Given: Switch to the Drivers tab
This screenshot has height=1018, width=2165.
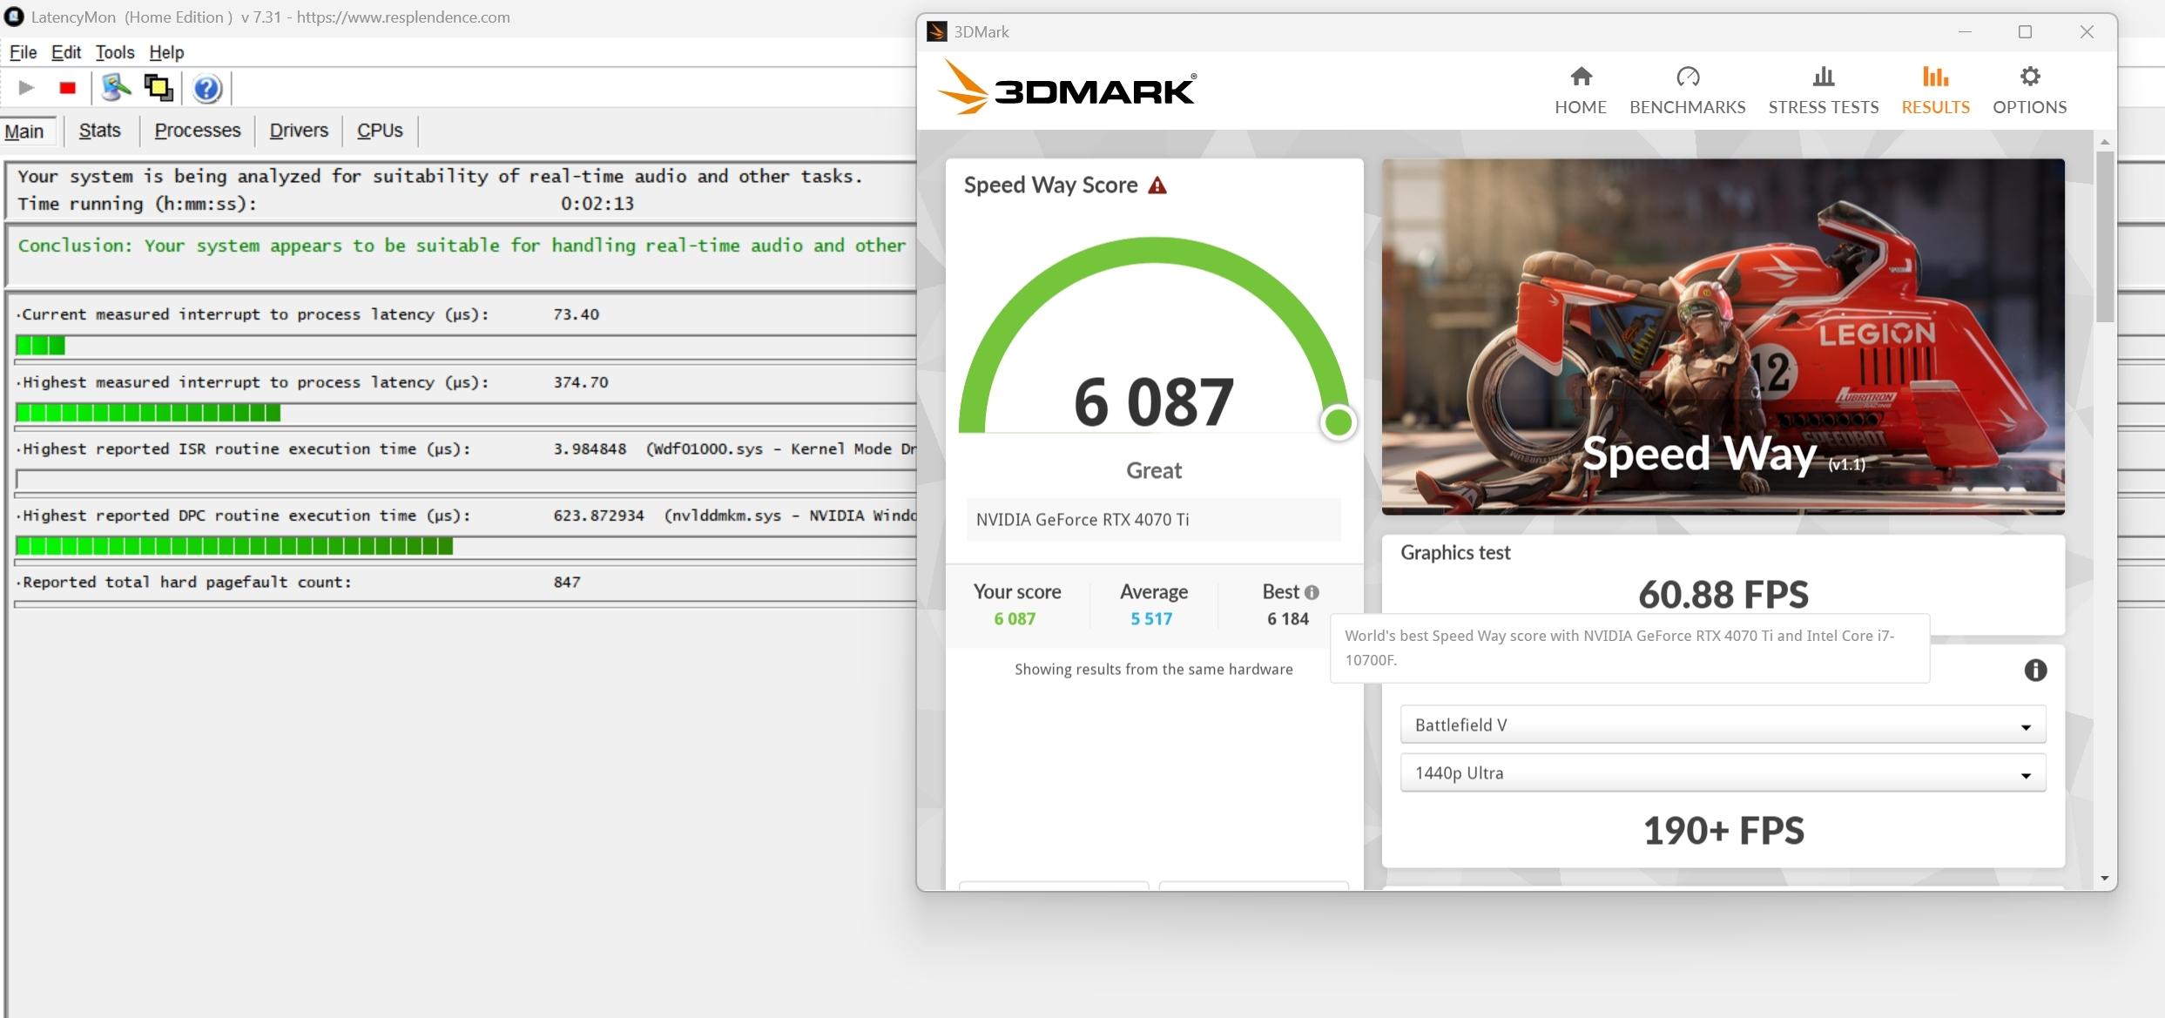Looking at the screenshot, I should pyautogui.click(x=298, y=131).
